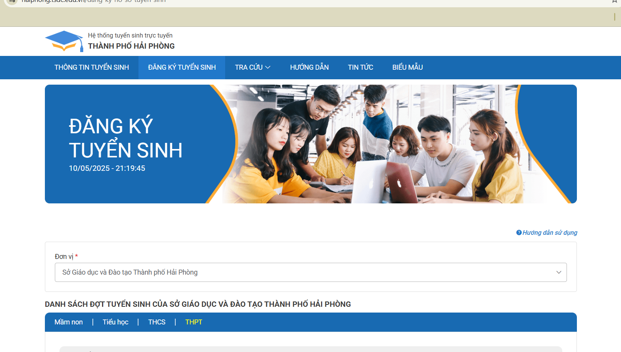Open the TIN TỨC news section
The image size is (621, 352).
360,67
